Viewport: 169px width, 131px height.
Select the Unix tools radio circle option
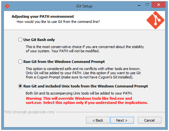[x=20, y=86]
